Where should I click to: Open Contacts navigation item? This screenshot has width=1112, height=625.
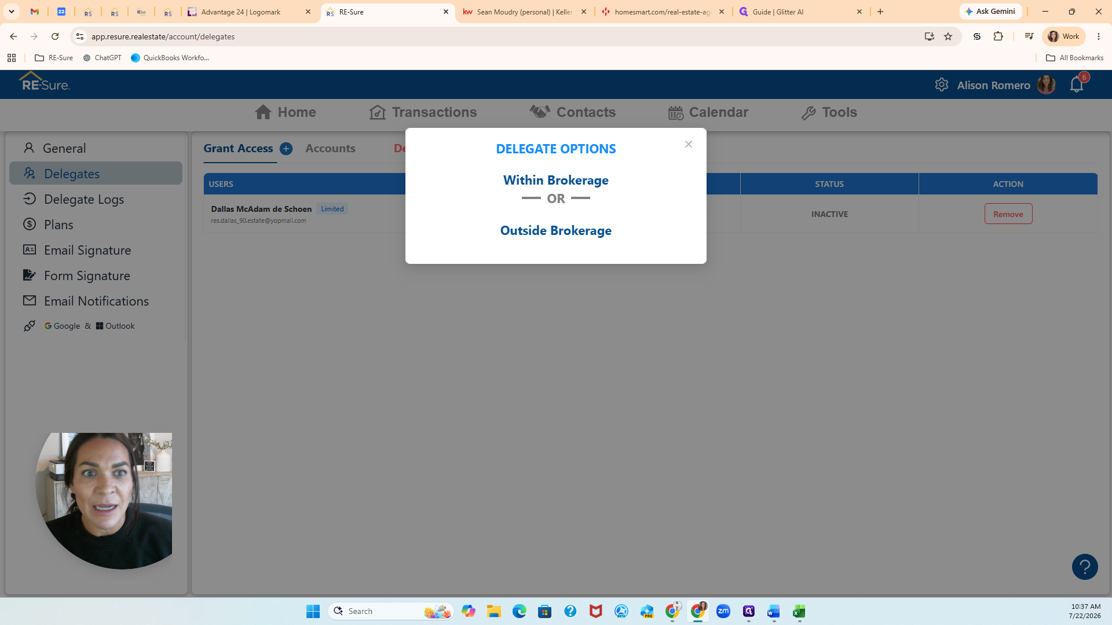click(x=572, y=112)
